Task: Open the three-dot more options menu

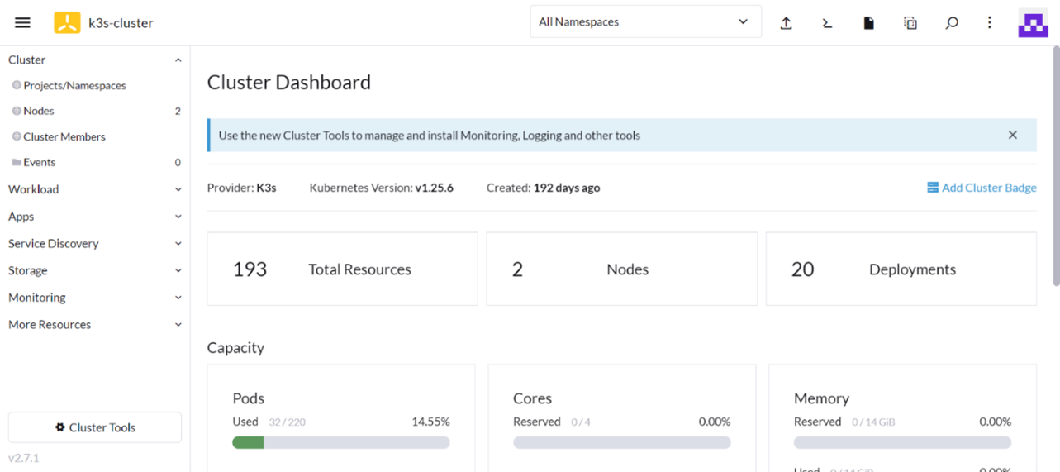Action: (x=989, y=22)
